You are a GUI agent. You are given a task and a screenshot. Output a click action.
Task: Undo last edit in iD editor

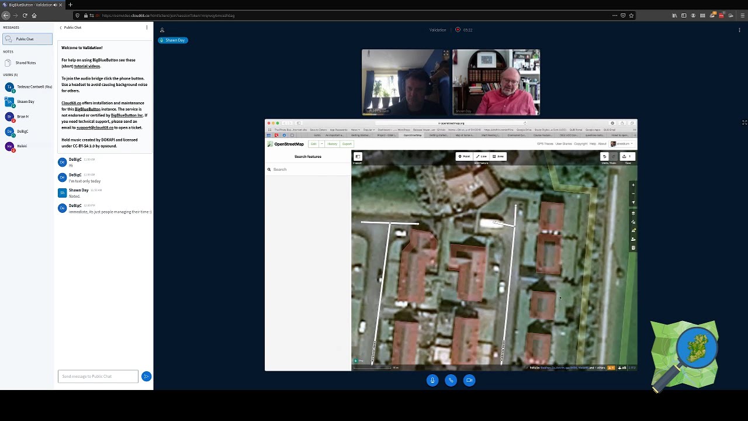pos(604,157)
